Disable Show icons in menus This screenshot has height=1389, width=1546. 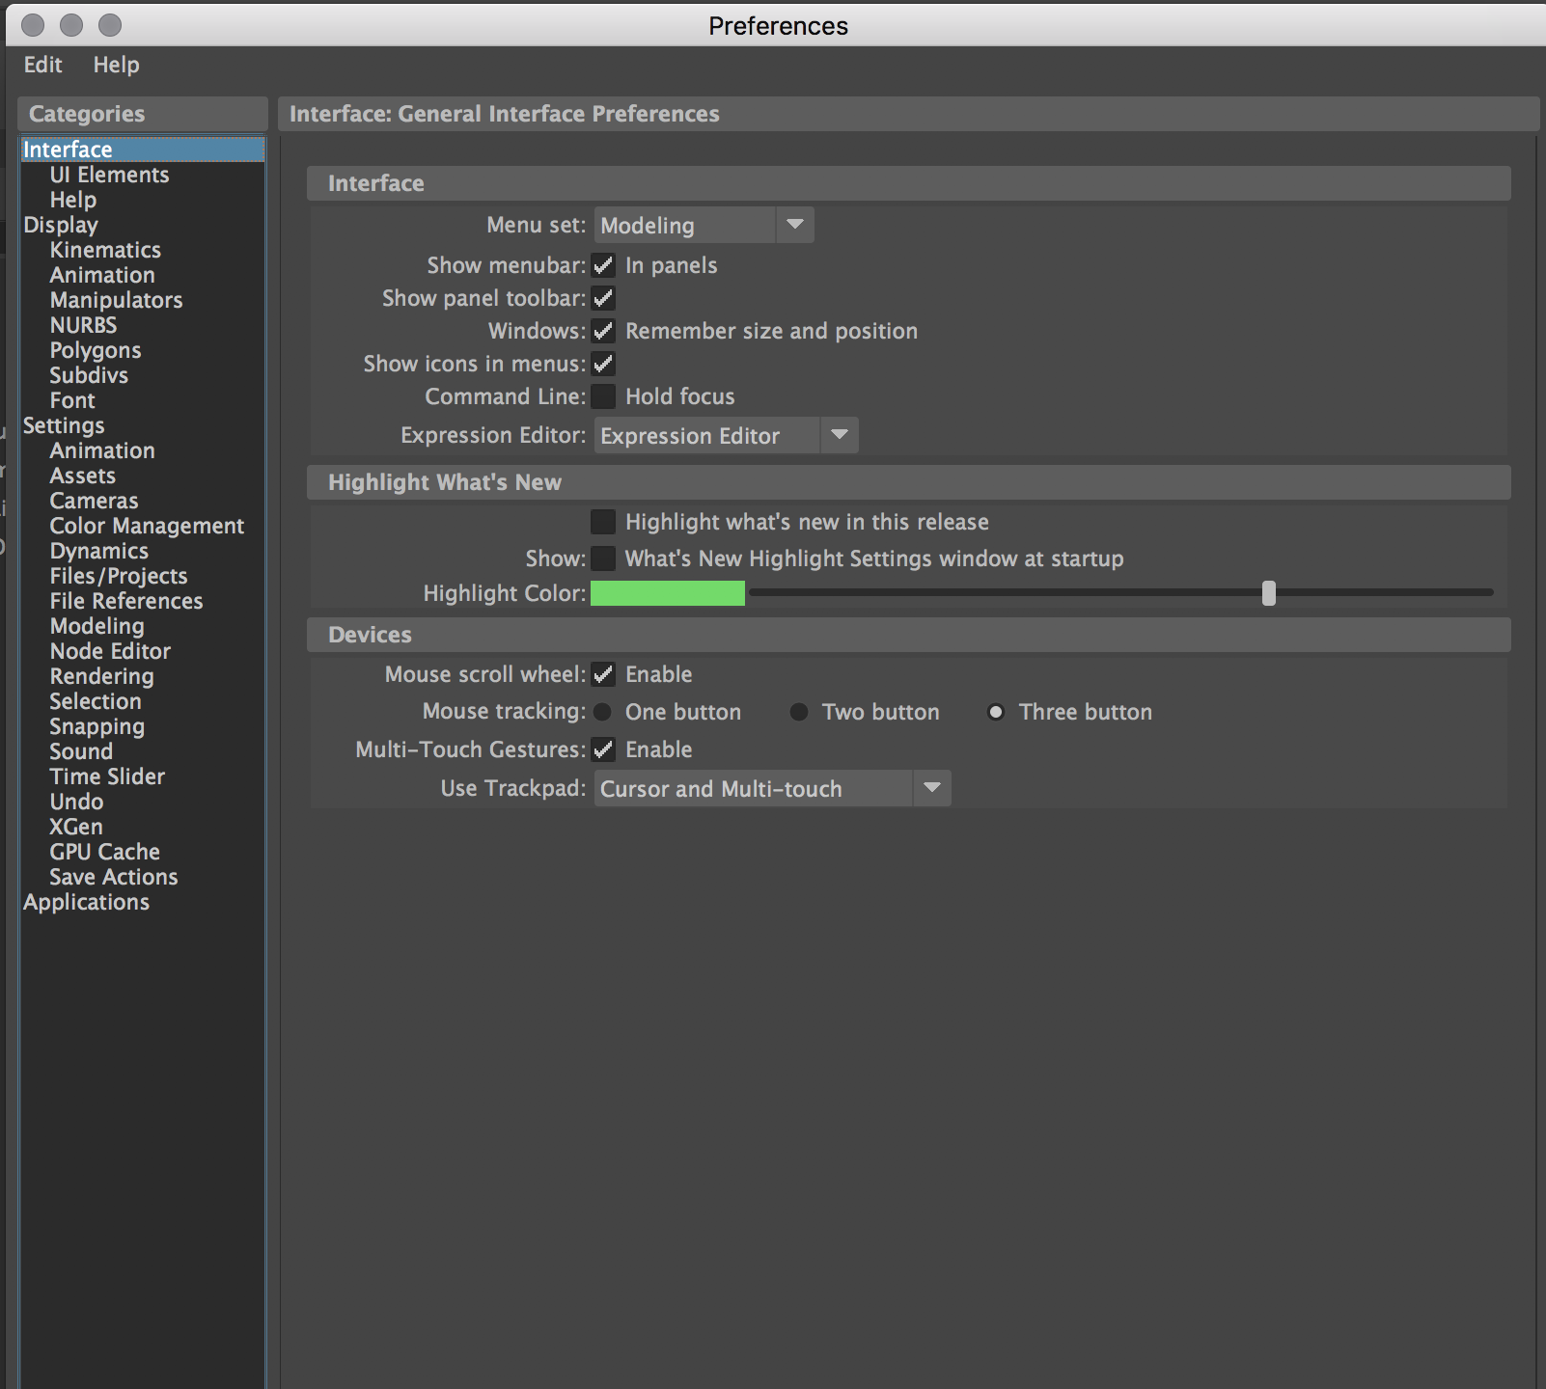(x=603, y=364)
